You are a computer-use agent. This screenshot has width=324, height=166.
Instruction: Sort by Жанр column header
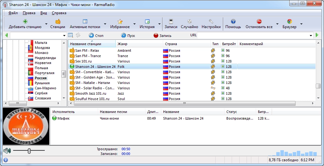pos(139,44)
